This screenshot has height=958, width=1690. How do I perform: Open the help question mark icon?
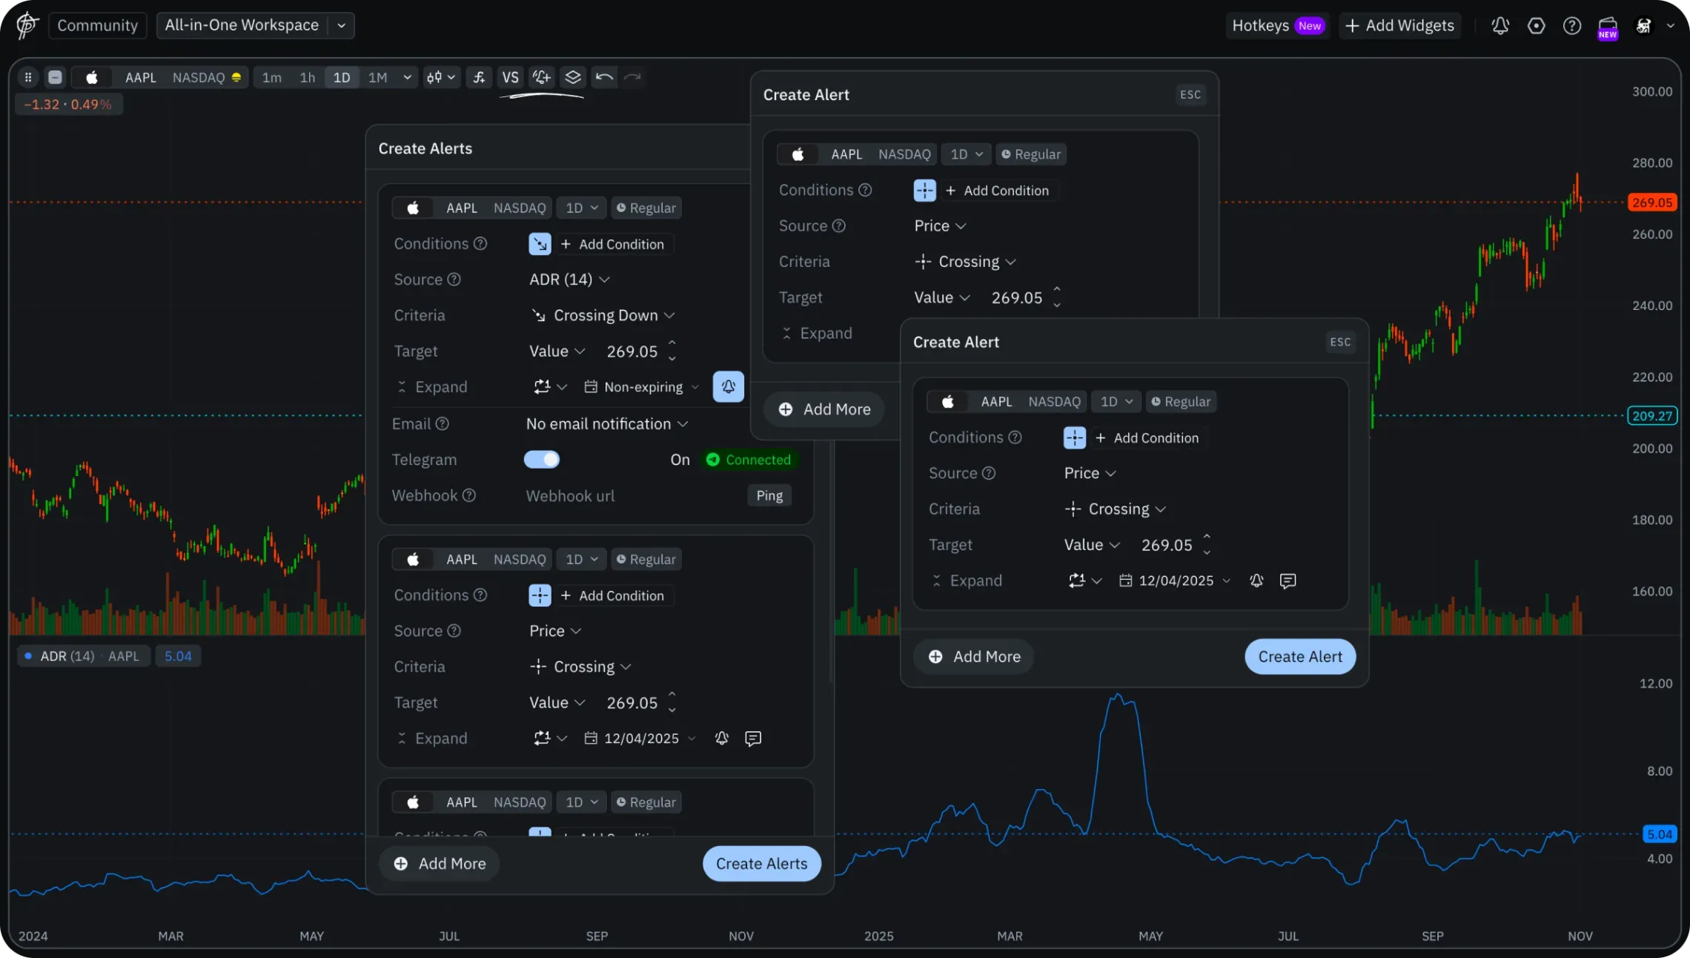point(1571,26)
